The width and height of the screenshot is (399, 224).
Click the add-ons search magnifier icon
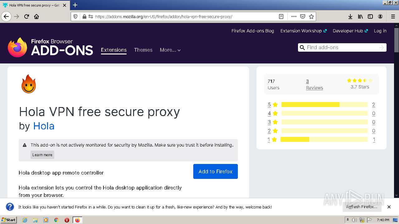(x=302, y=48)
